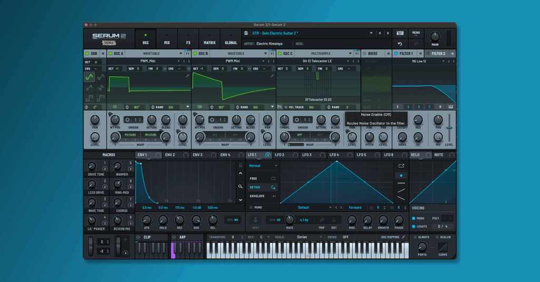
Task: Click the LFO RATE knob
Action: [290, 219]
